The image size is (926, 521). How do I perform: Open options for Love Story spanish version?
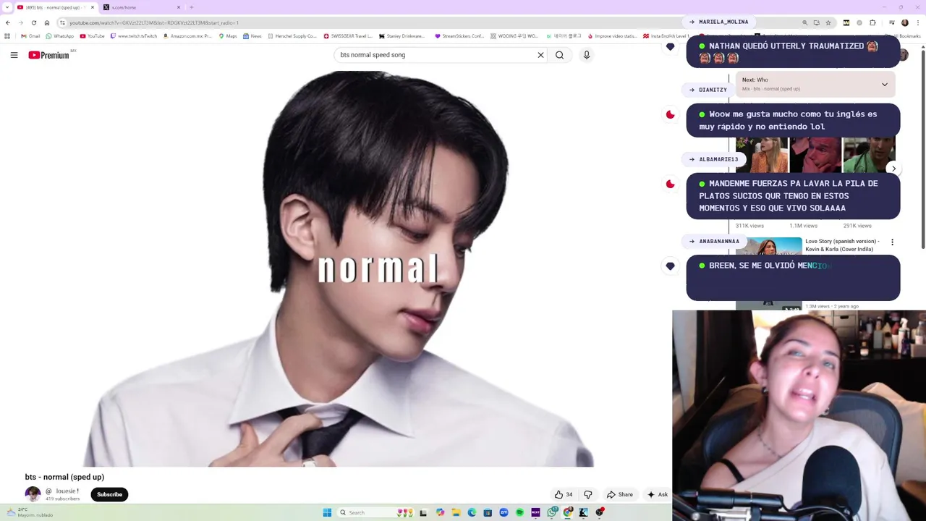[x=892, y=242]
